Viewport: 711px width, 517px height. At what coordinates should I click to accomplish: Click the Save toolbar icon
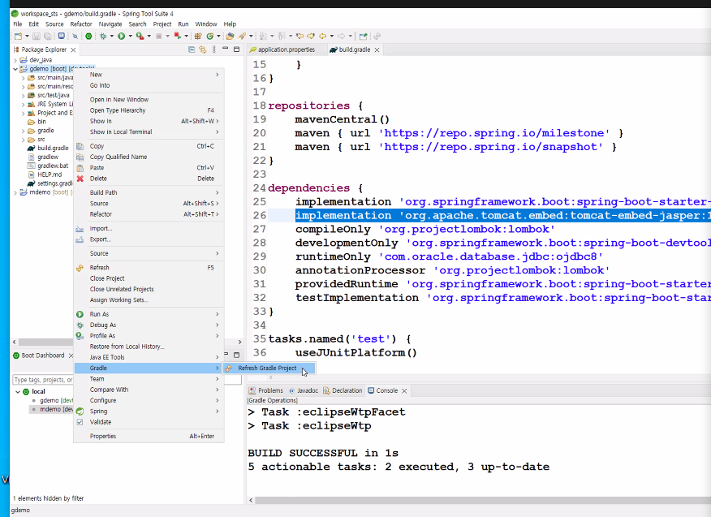pos(37,37)
